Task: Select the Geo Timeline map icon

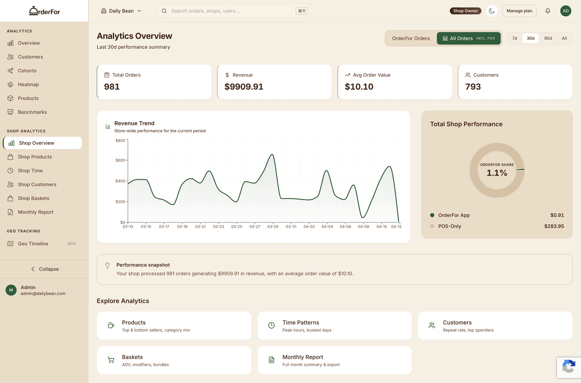Action: click(x=11, y=243)
